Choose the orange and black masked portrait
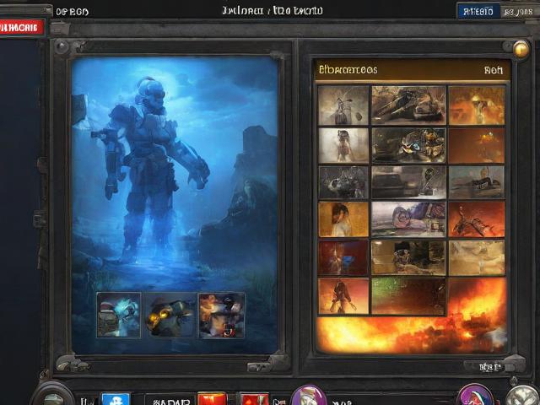The image size is (540, 405). 221,316
